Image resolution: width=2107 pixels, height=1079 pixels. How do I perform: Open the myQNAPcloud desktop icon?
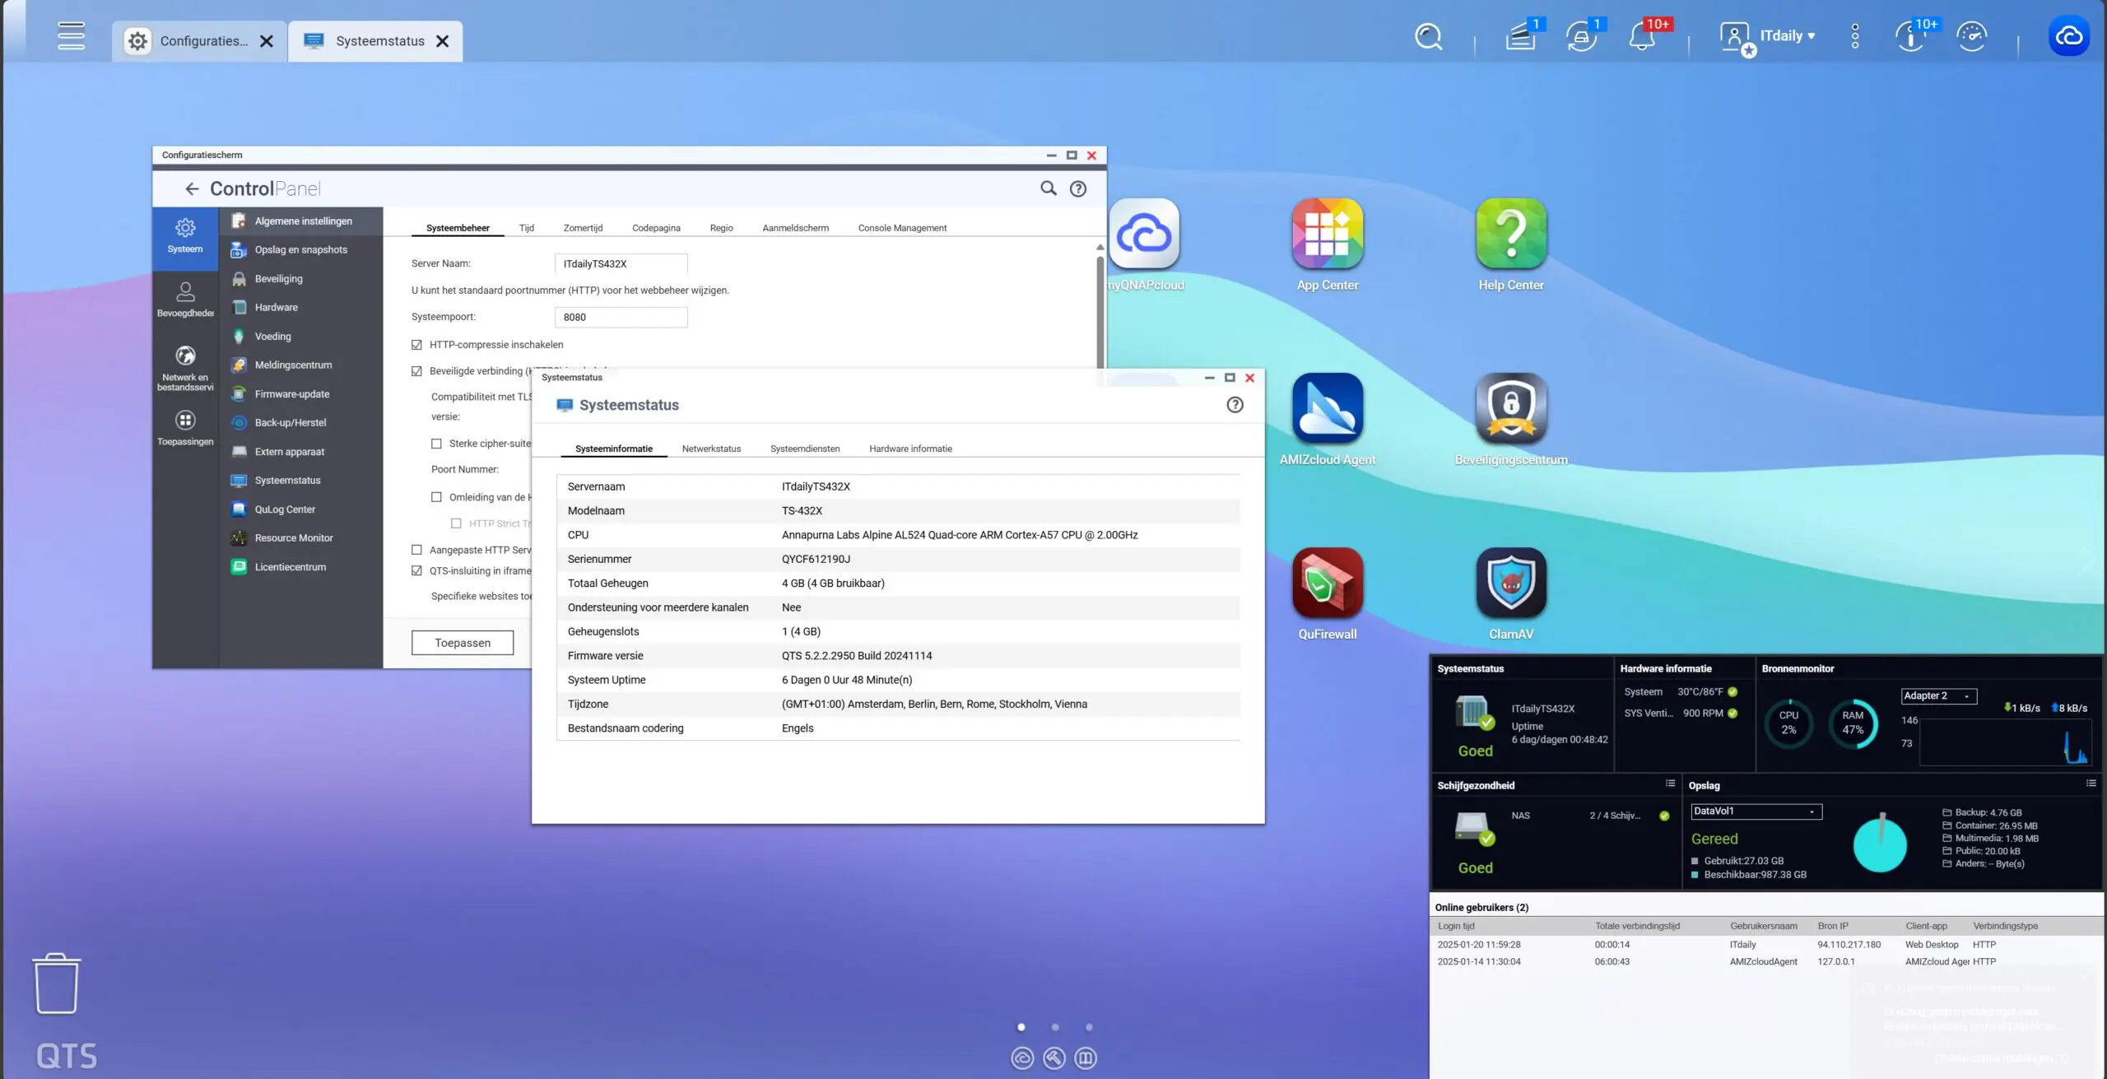coord(1144,235)
